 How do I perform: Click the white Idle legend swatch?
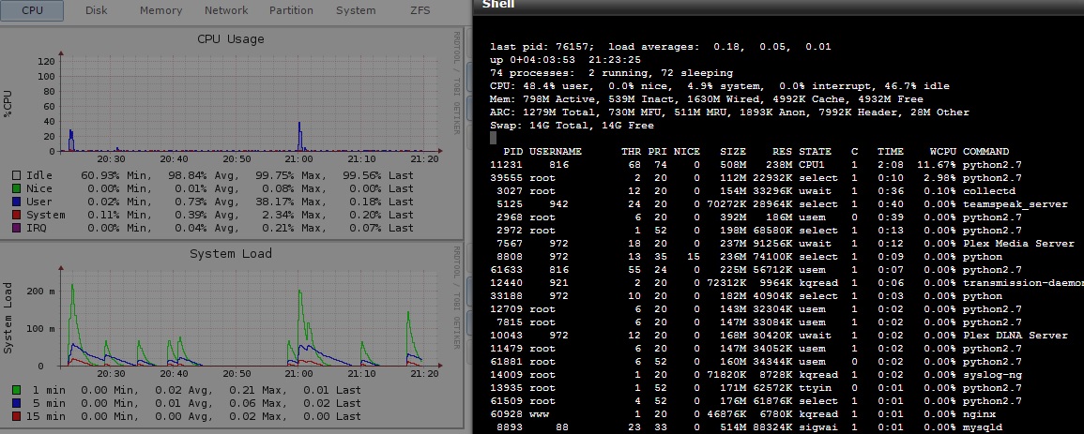(17, 175)
